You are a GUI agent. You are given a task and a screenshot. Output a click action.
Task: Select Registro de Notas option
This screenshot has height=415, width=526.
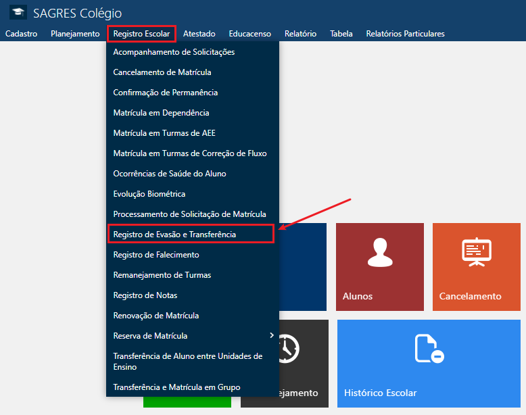coord(145,295)
